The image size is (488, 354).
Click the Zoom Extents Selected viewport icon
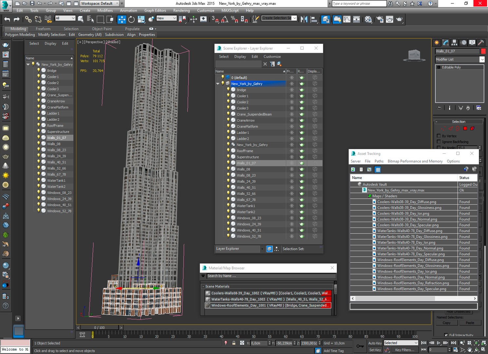pyautogui.click(x=477, y=343)
